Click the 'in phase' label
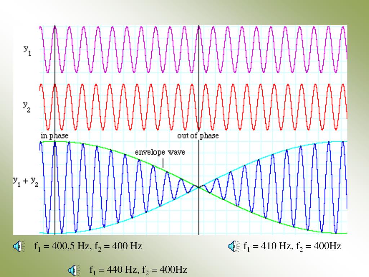369x277 pixels. coord(54,136)
